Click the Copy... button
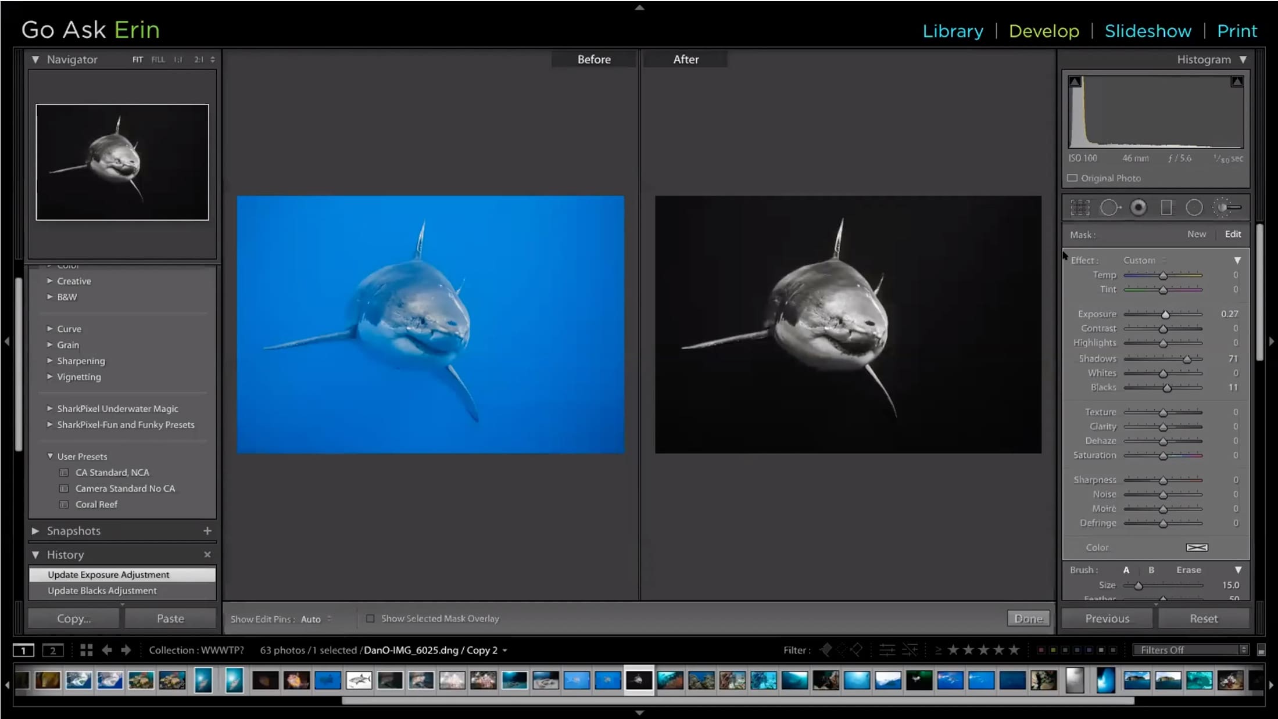The image size is (1278, 719). coord(74,619)
